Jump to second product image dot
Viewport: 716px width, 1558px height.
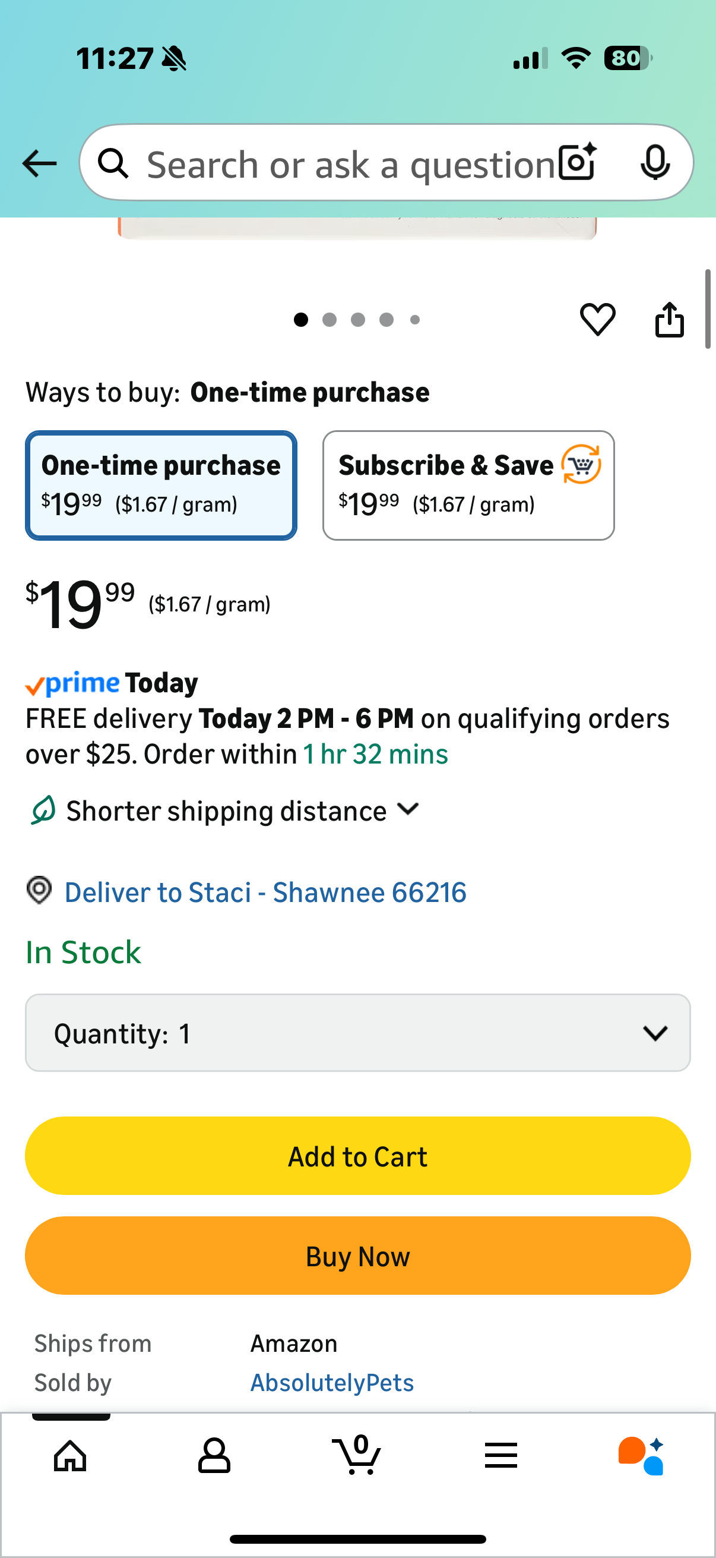[x=330, y=319]
